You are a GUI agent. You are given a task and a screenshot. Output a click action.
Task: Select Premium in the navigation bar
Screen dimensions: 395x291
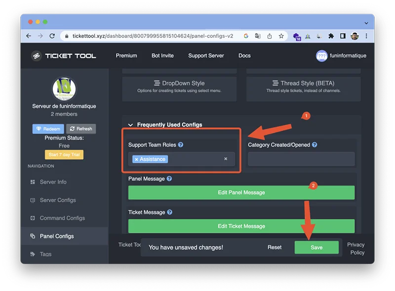click(126, 56)
